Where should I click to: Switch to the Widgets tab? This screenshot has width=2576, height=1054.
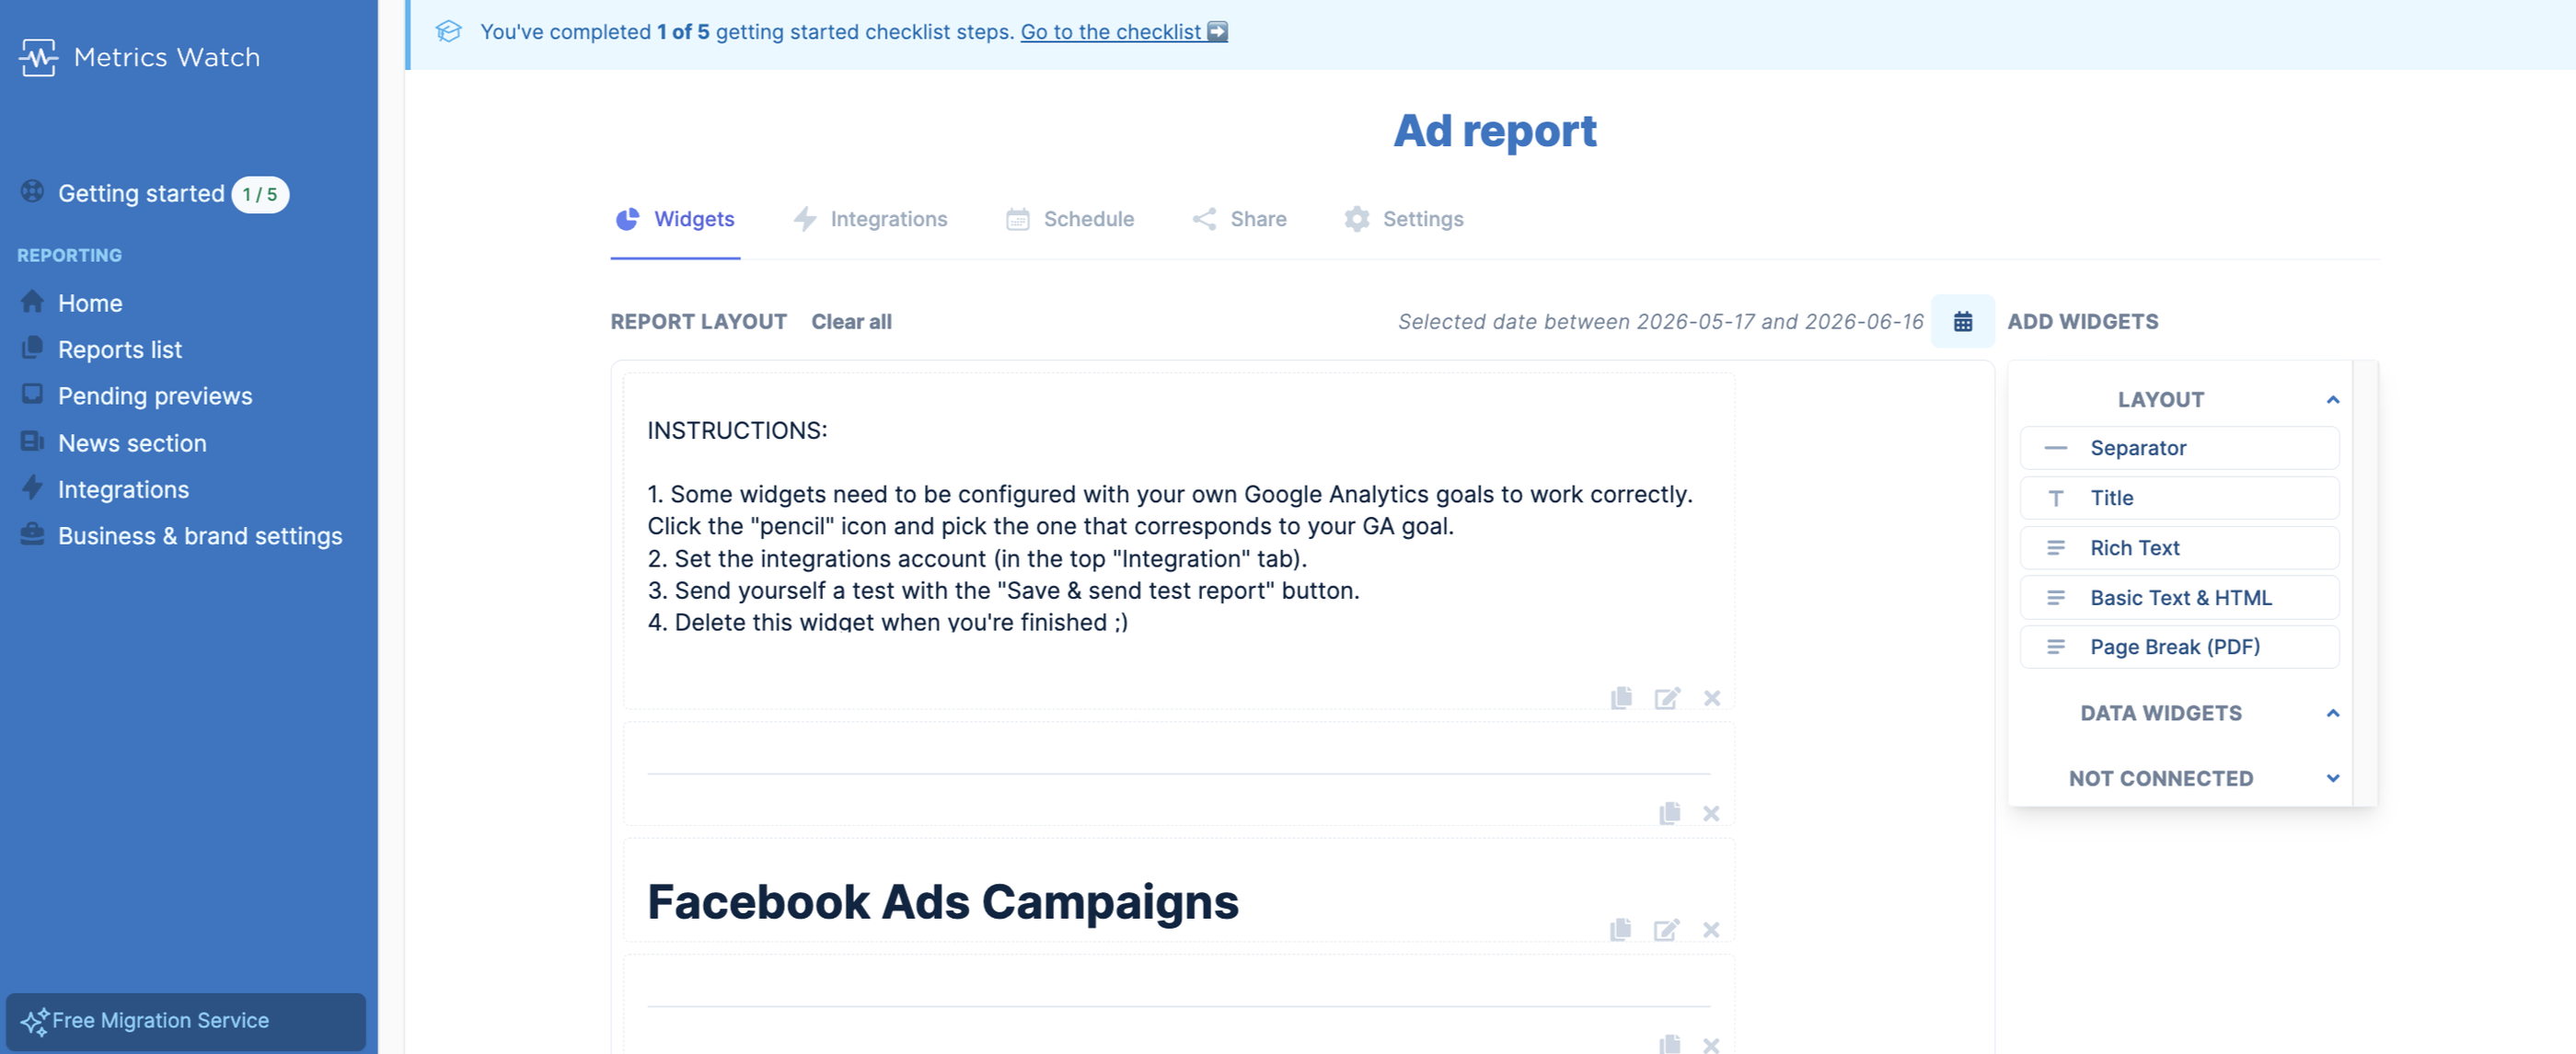tap(675, 219)
